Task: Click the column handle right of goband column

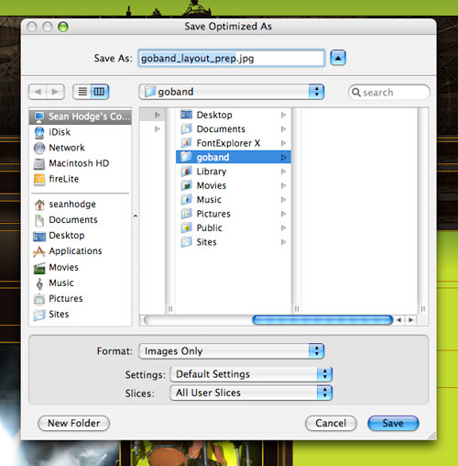Action: click(297, 309)
